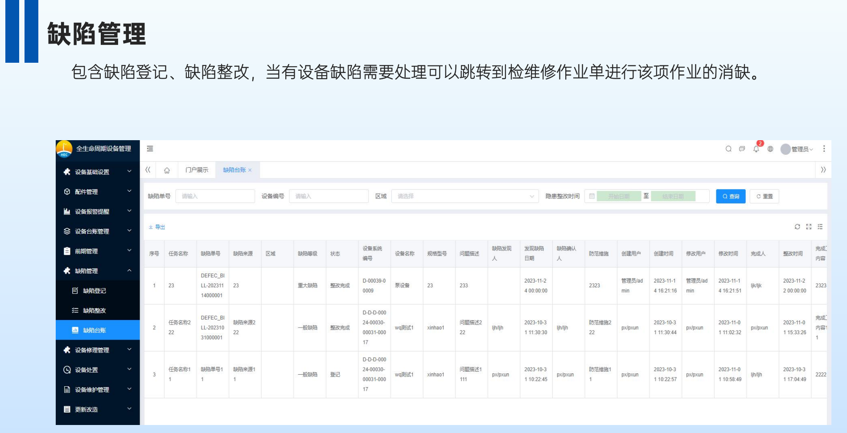Click the 设备台账管理 layers icon
Viewport: 847px width, 433px height.
click(x=67, y=231)
